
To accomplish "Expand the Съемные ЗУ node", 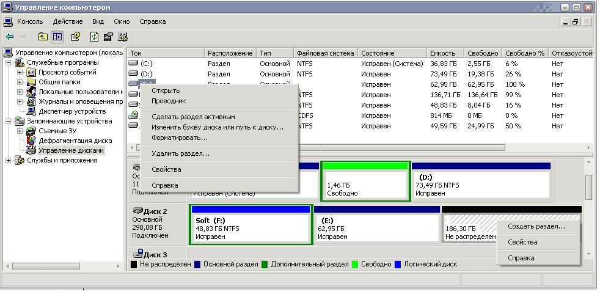I will point(20,131).
